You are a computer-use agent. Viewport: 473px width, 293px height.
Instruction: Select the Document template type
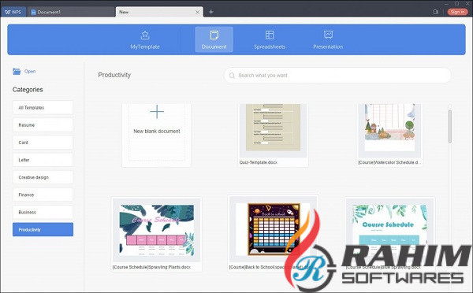click(x=214, y=39)
